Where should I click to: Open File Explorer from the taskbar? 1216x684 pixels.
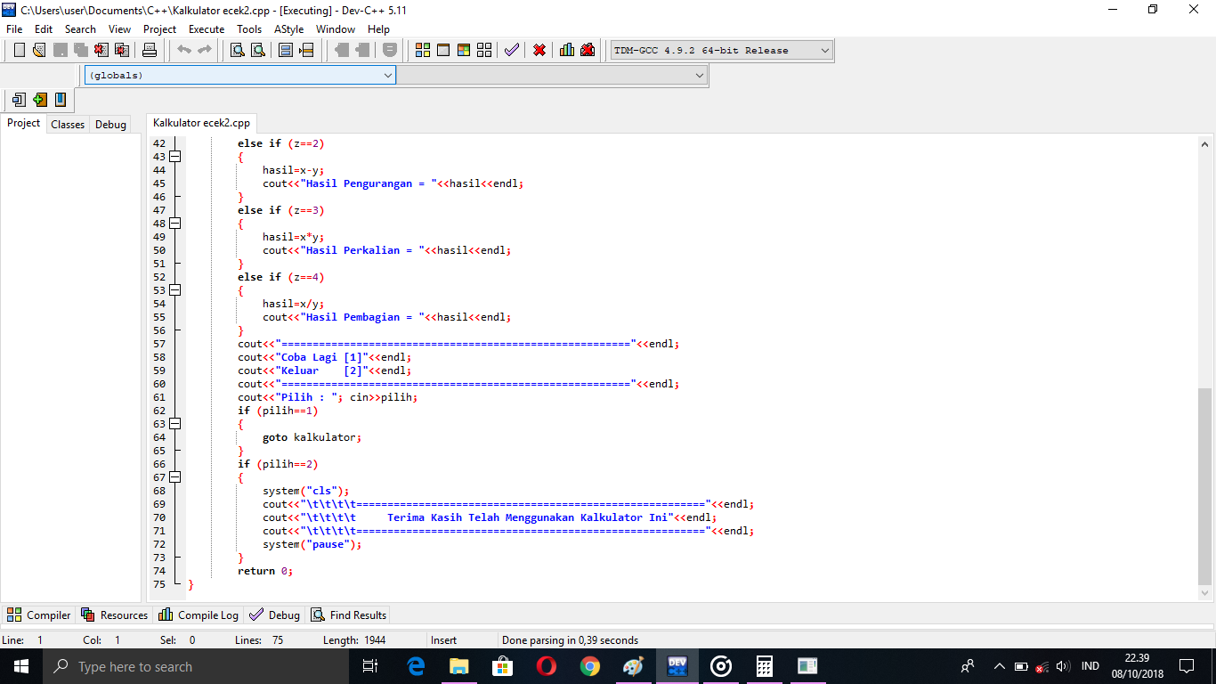point(459,666)
